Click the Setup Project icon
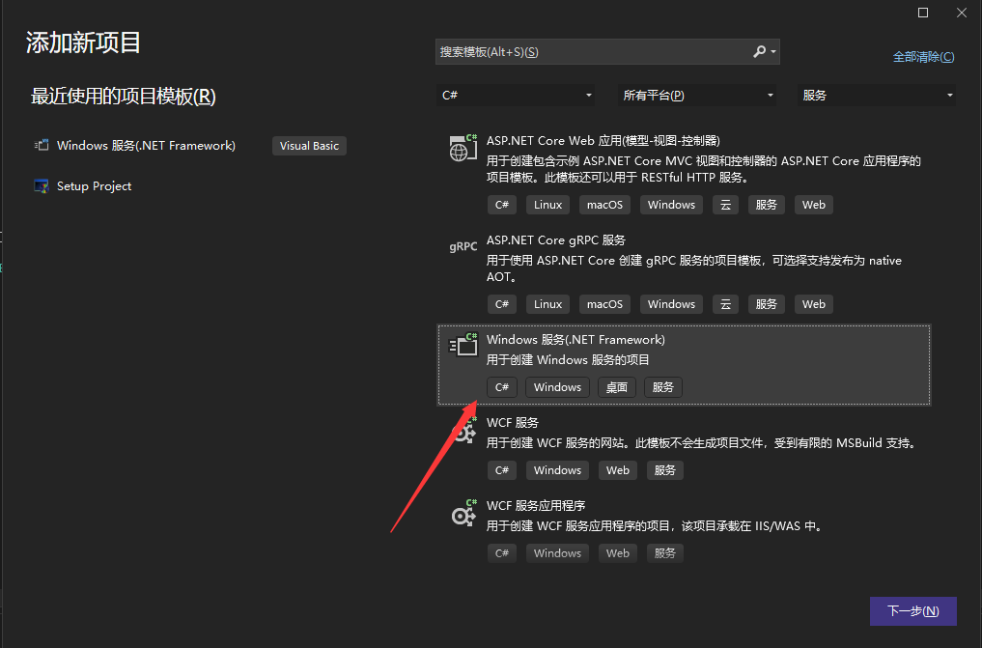Image resolution: width=982 pixels, height=648 pixels. 42,186
